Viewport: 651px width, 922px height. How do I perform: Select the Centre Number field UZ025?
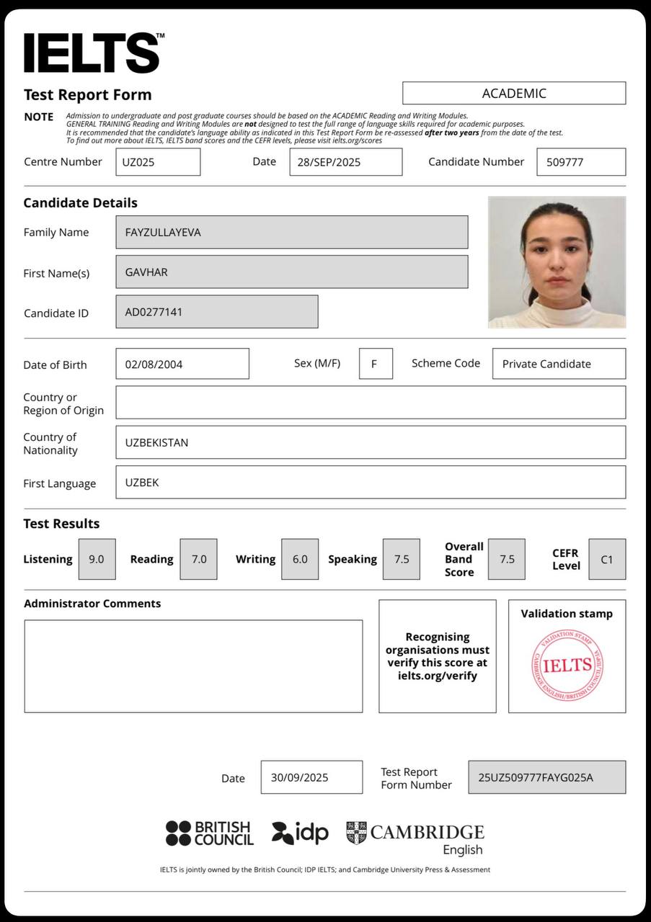pos(158,161)
